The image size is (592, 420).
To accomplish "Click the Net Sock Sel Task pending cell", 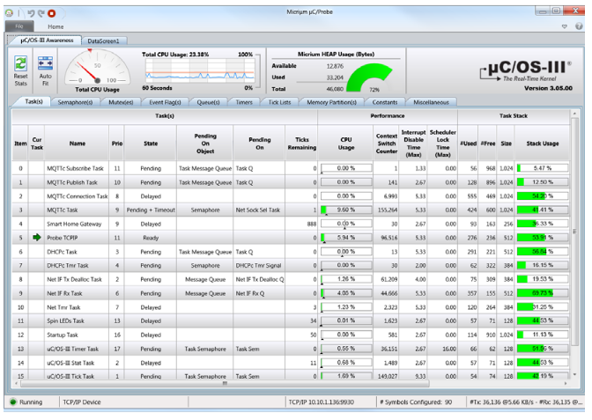I will click(259, 210).
